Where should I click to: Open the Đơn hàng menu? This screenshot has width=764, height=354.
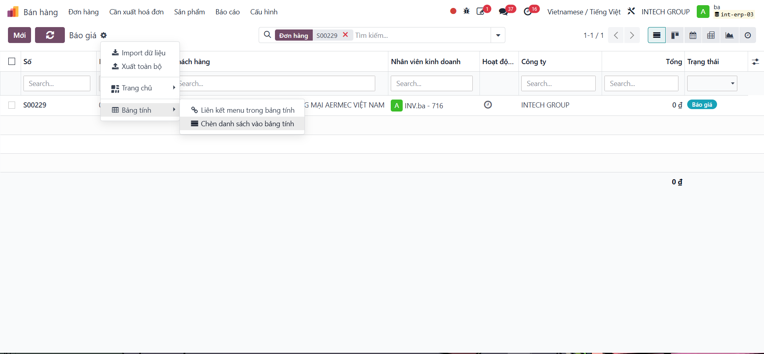(84, 12)
